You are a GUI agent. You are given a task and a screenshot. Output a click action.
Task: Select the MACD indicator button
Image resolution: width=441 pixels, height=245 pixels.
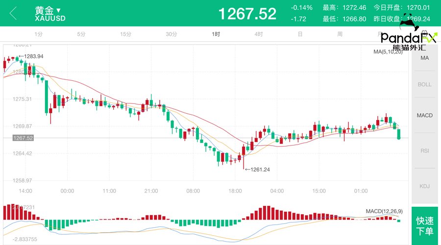424,115
